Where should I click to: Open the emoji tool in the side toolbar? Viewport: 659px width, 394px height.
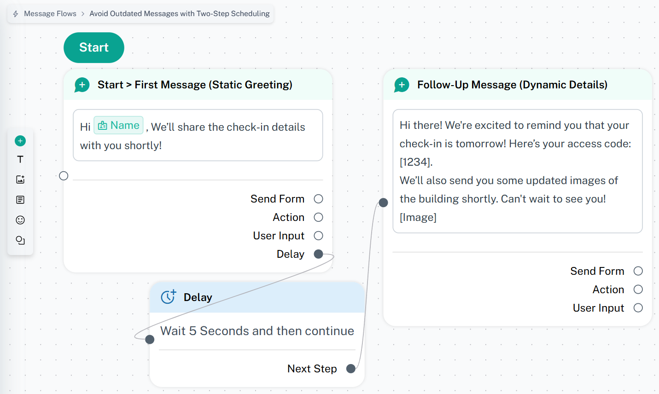(20, 220)
